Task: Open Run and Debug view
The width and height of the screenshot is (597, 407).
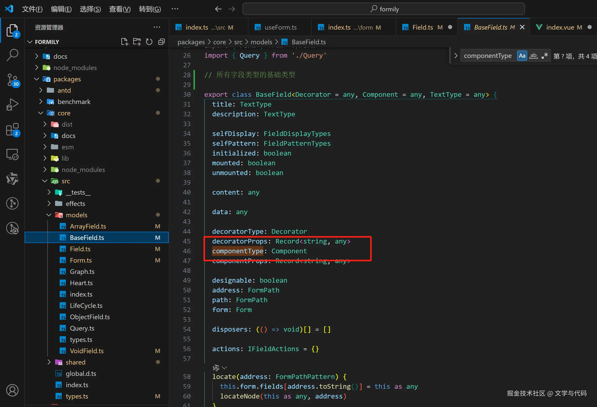Action: [x=12, y=105]
